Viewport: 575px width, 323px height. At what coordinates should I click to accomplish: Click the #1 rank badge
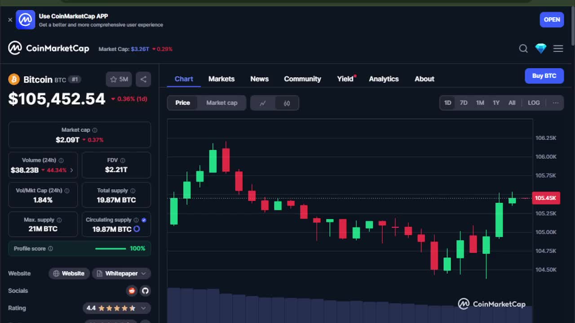[x=75, y=79]
